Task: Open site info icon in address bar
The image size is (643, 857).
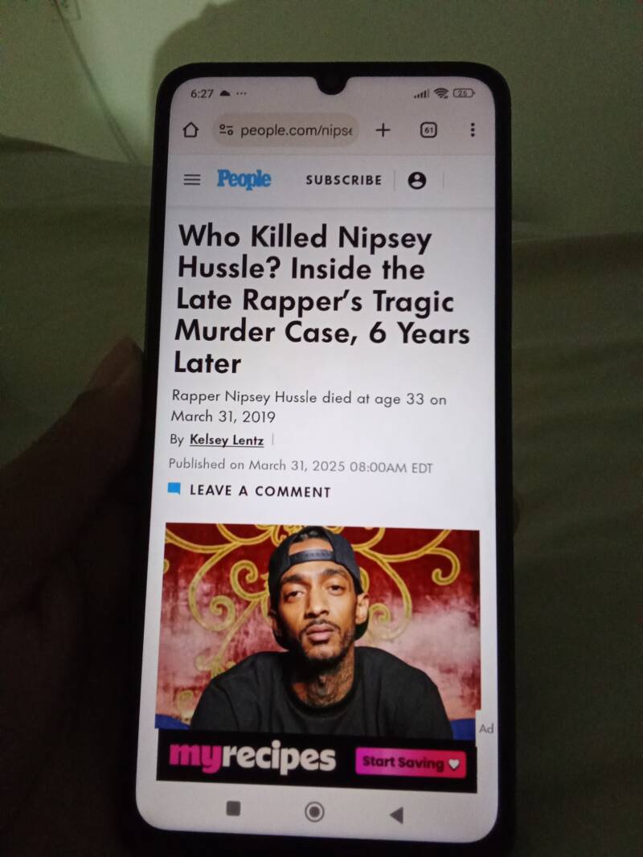Action: pos(226,130)
